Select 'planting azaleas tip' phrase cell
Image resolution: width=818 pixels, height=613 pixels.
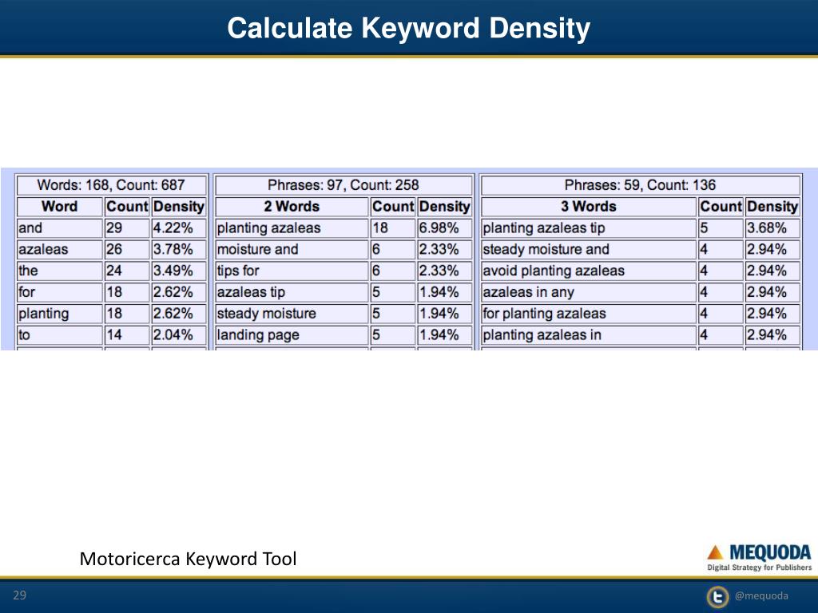pos(589,227)
